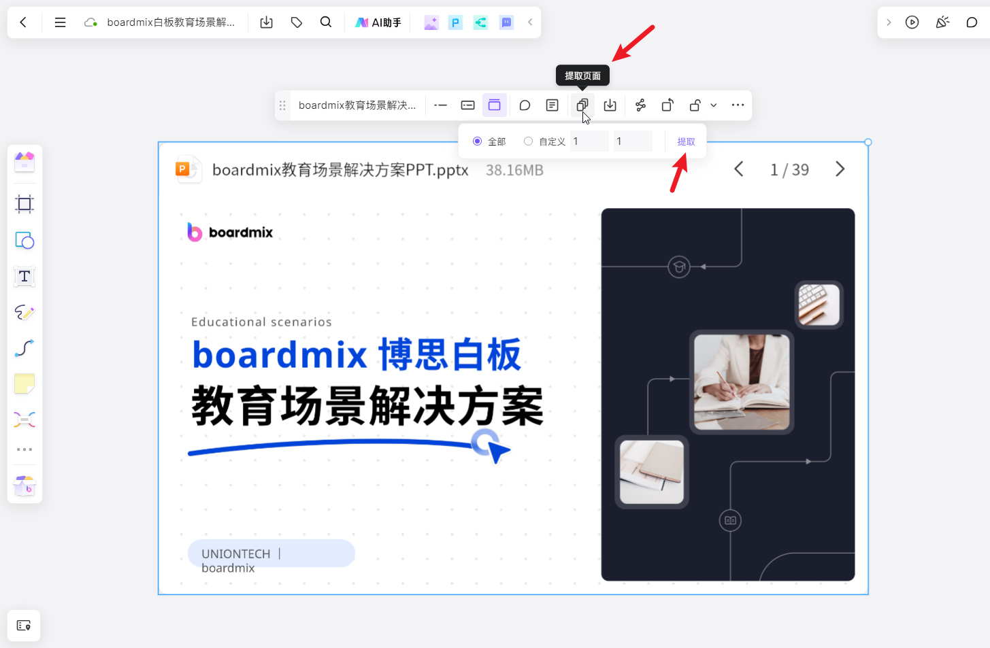Open the tag icon in top bar
The width and height of the screenshot is (990, 648).
[x=297, y=22]
